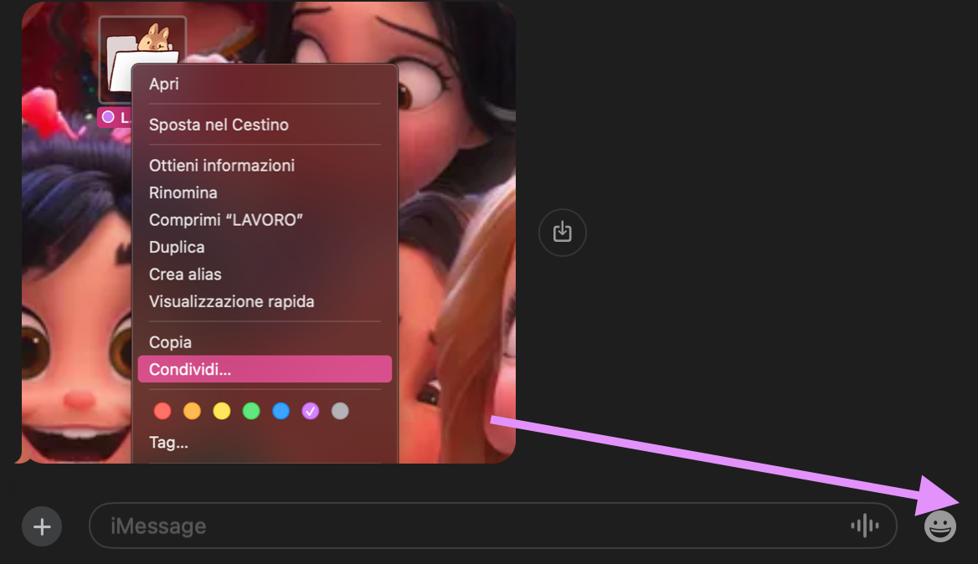Click the LAVORO folder icon
Viewport: 978px width, 564px height.
pyautogui.click(x=142, y=60)
